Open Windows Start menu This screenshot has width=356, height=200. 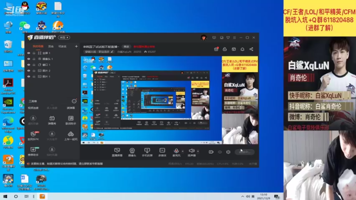point(5,196)
